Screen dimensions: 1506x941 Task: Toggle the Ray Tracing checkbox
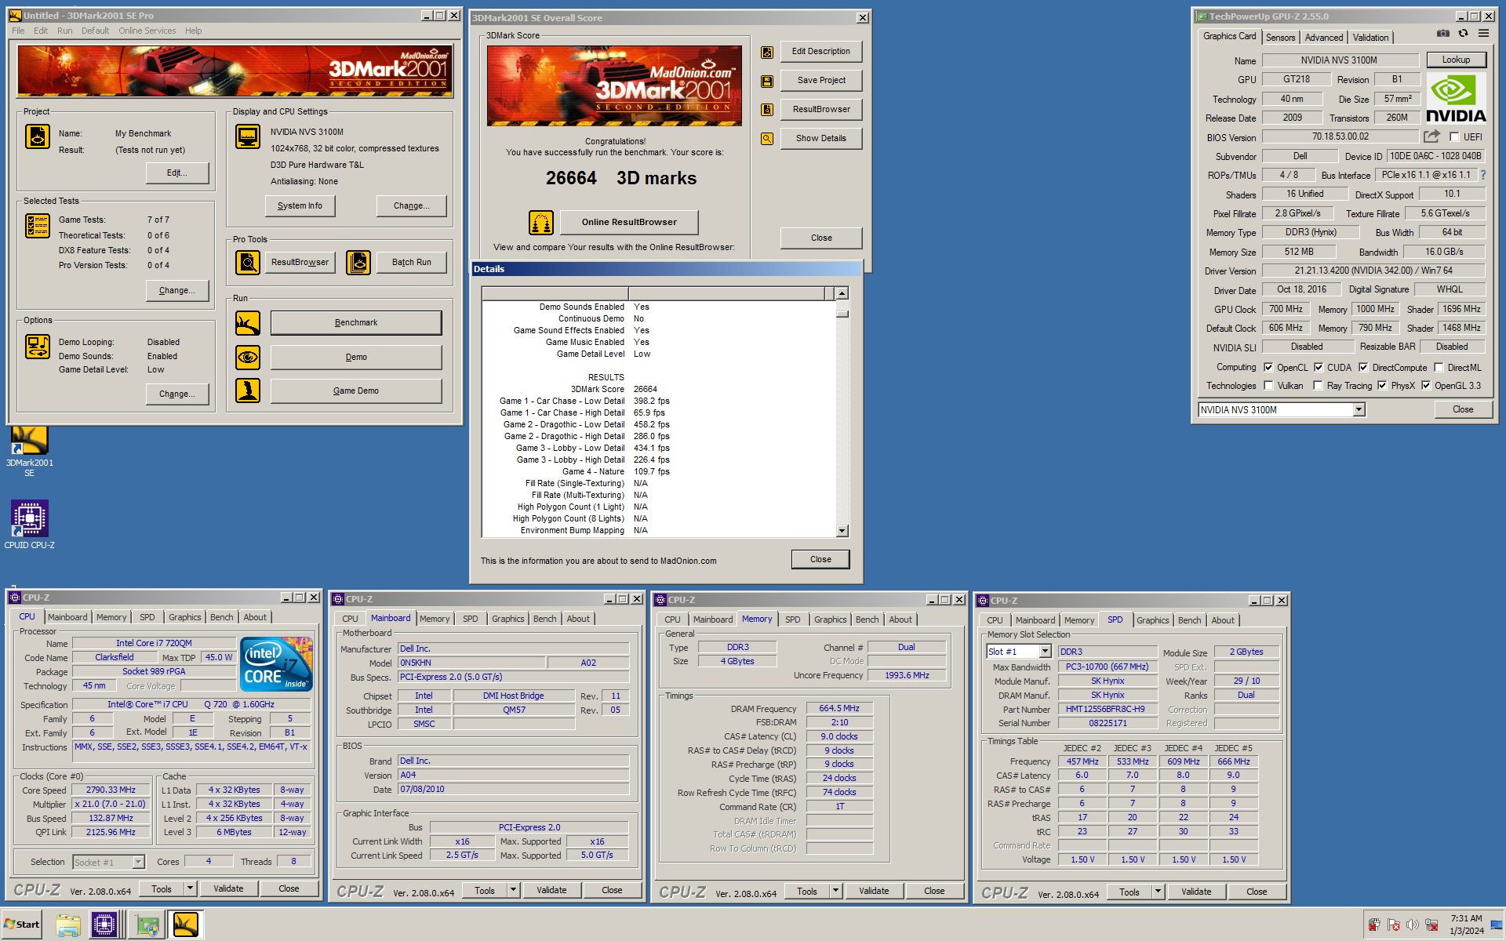point(1318,386)
